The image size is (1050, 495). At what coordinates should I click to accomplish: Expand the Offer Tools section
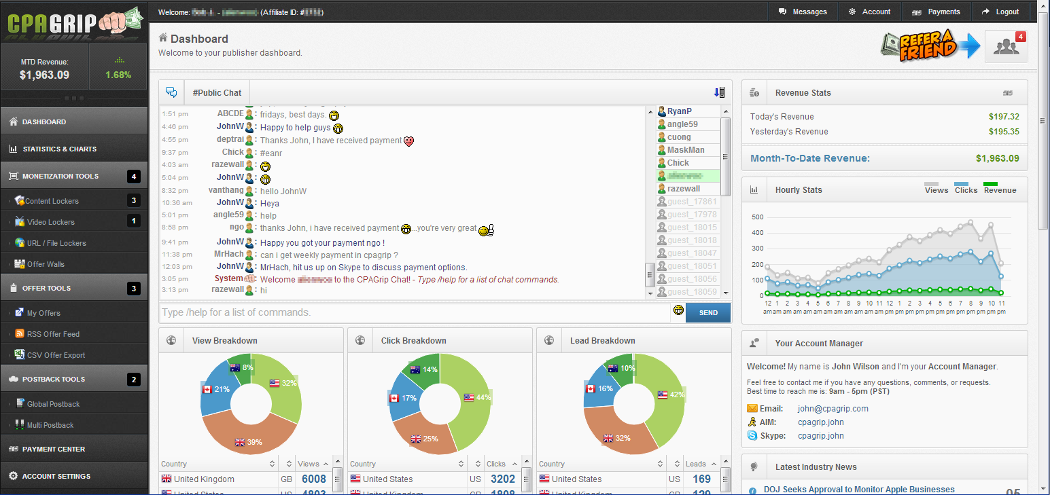[x=74, y=288]
